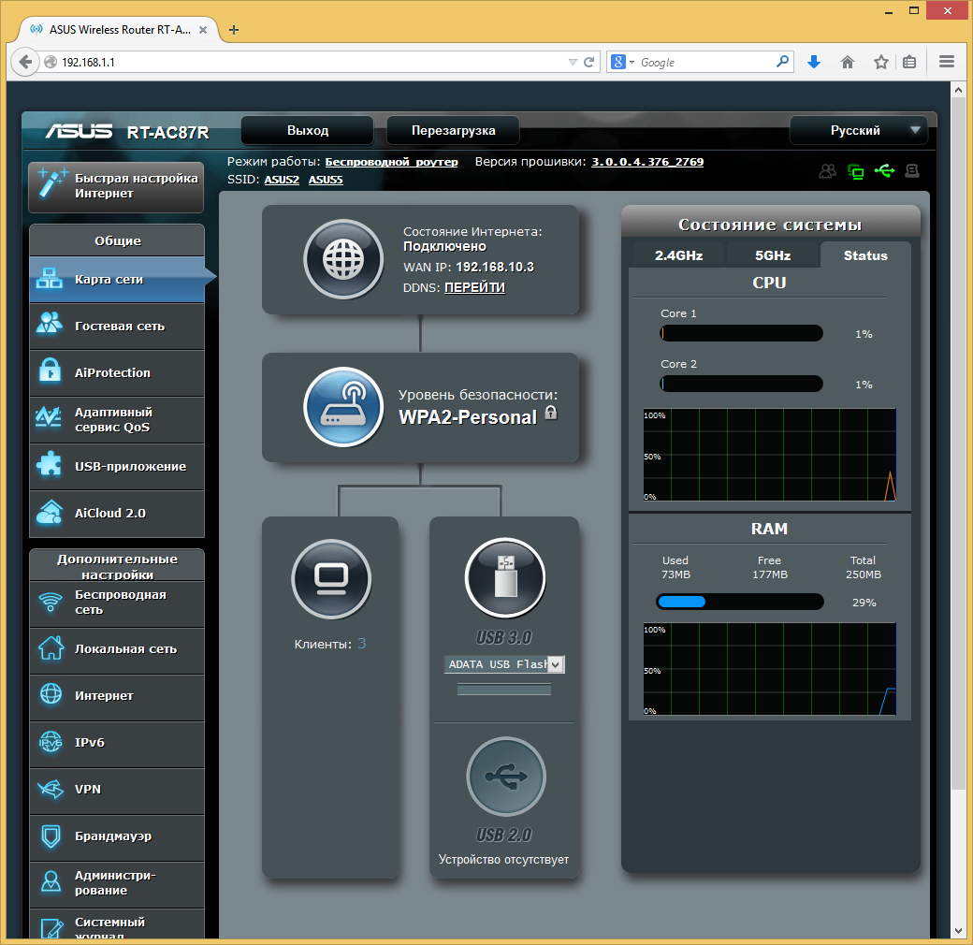Click the search magnifier icon
The height and width of the screenshot is (945, 973).
[x=782, y=62]
